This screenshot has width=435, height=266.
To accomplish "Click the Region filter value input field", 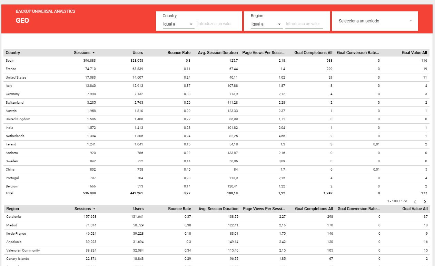I will point(304,24).
